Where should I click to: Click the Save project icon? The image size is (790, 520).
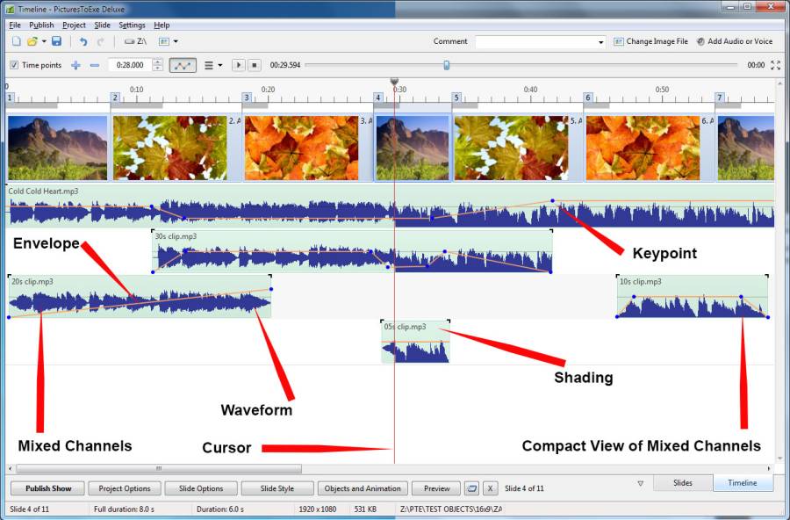[56, 41]
